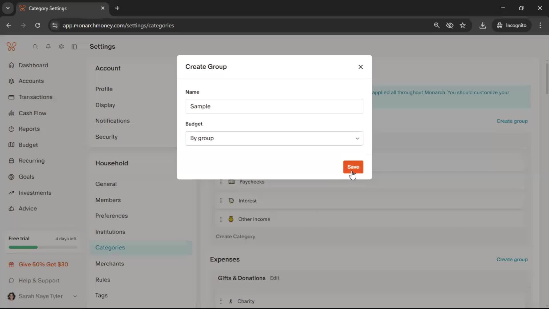Click the Give 50% Get $30 gift icon
Viewport: 549px width, 309px height.
coord(11,265)
